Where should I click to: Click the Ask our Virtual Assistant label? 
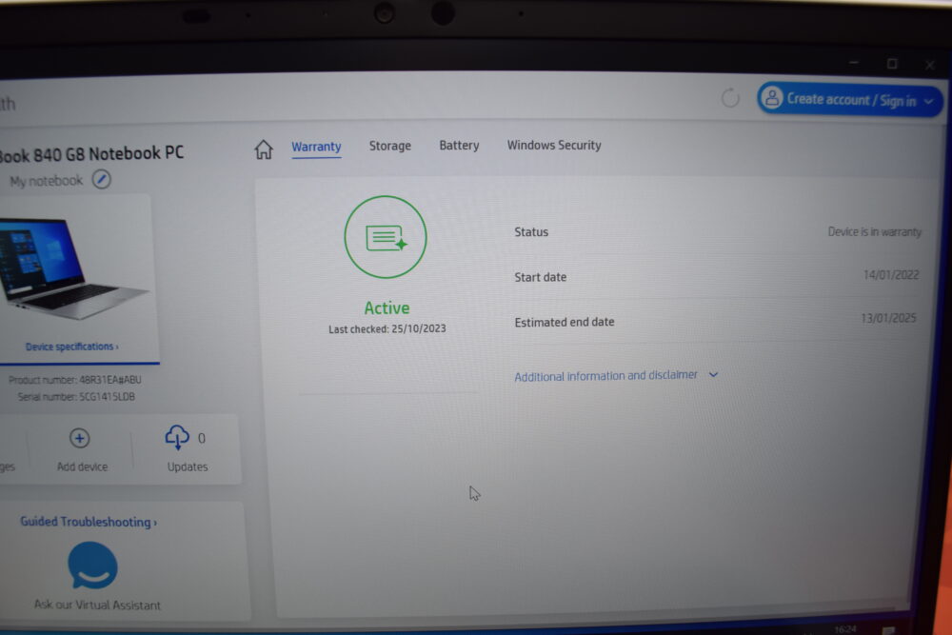point(97,605)
